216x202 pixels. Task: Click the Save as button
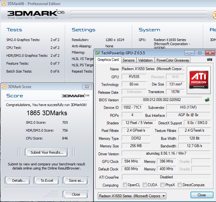(x=76, y=181)
